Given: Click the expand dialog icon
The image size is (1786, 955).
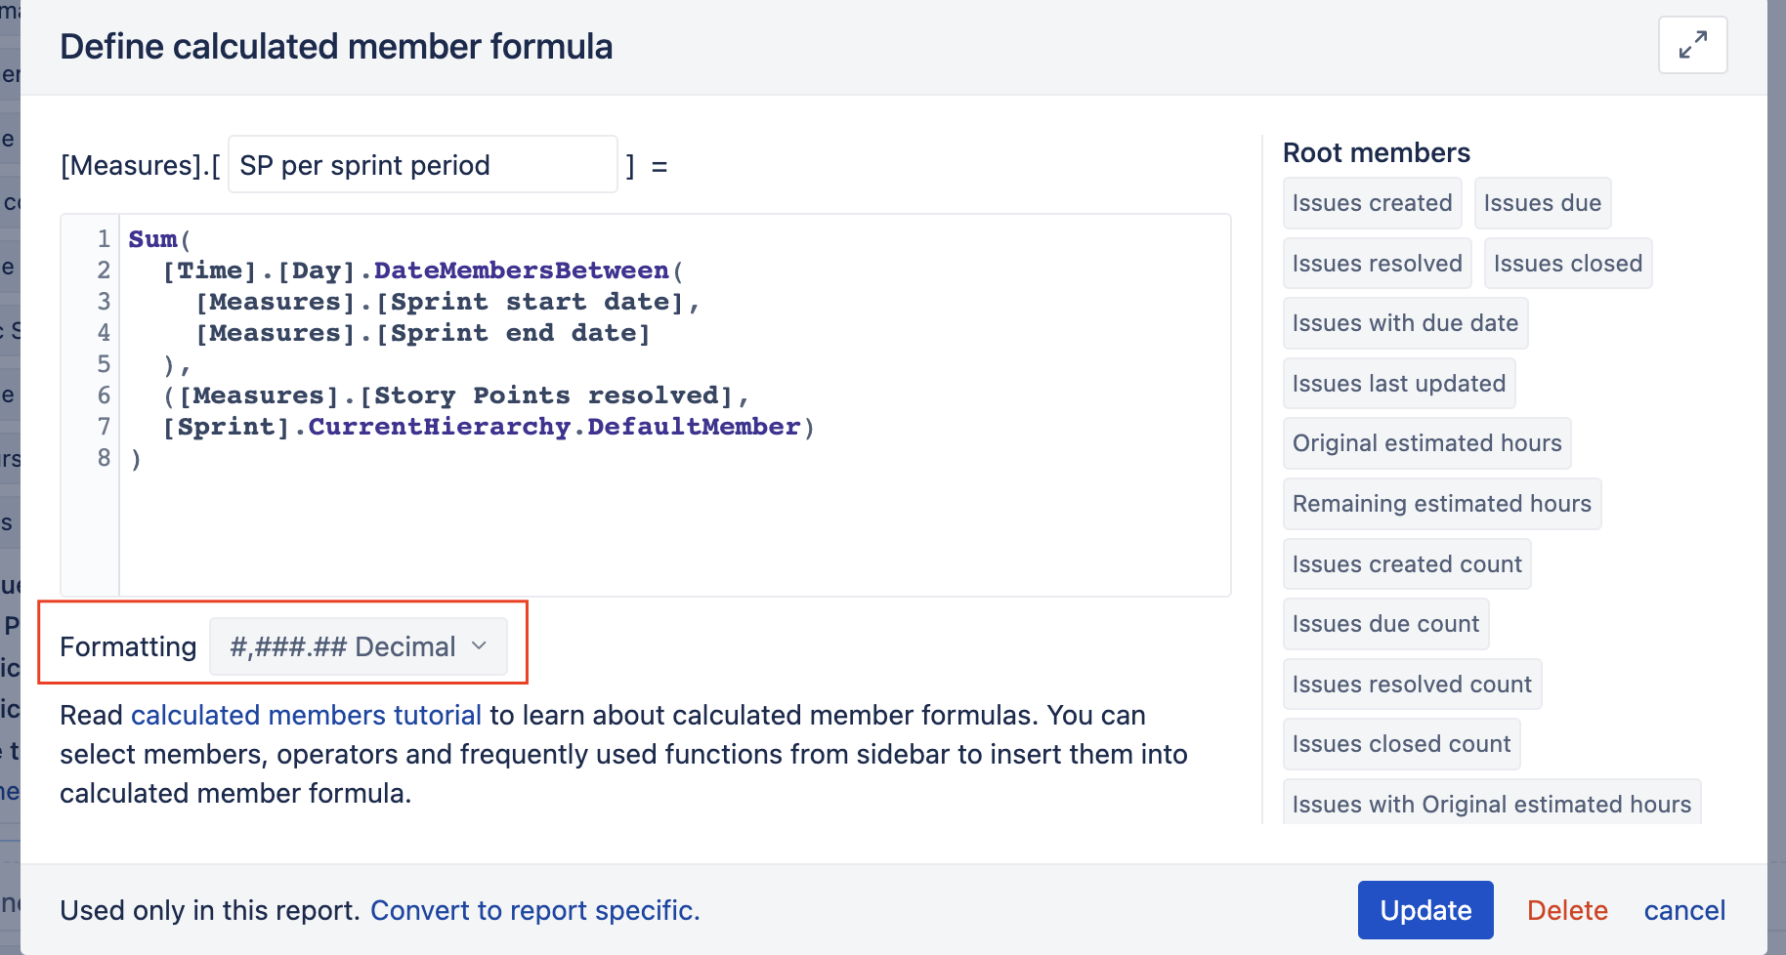Looking at the screenshot, I should (1692, 45).
